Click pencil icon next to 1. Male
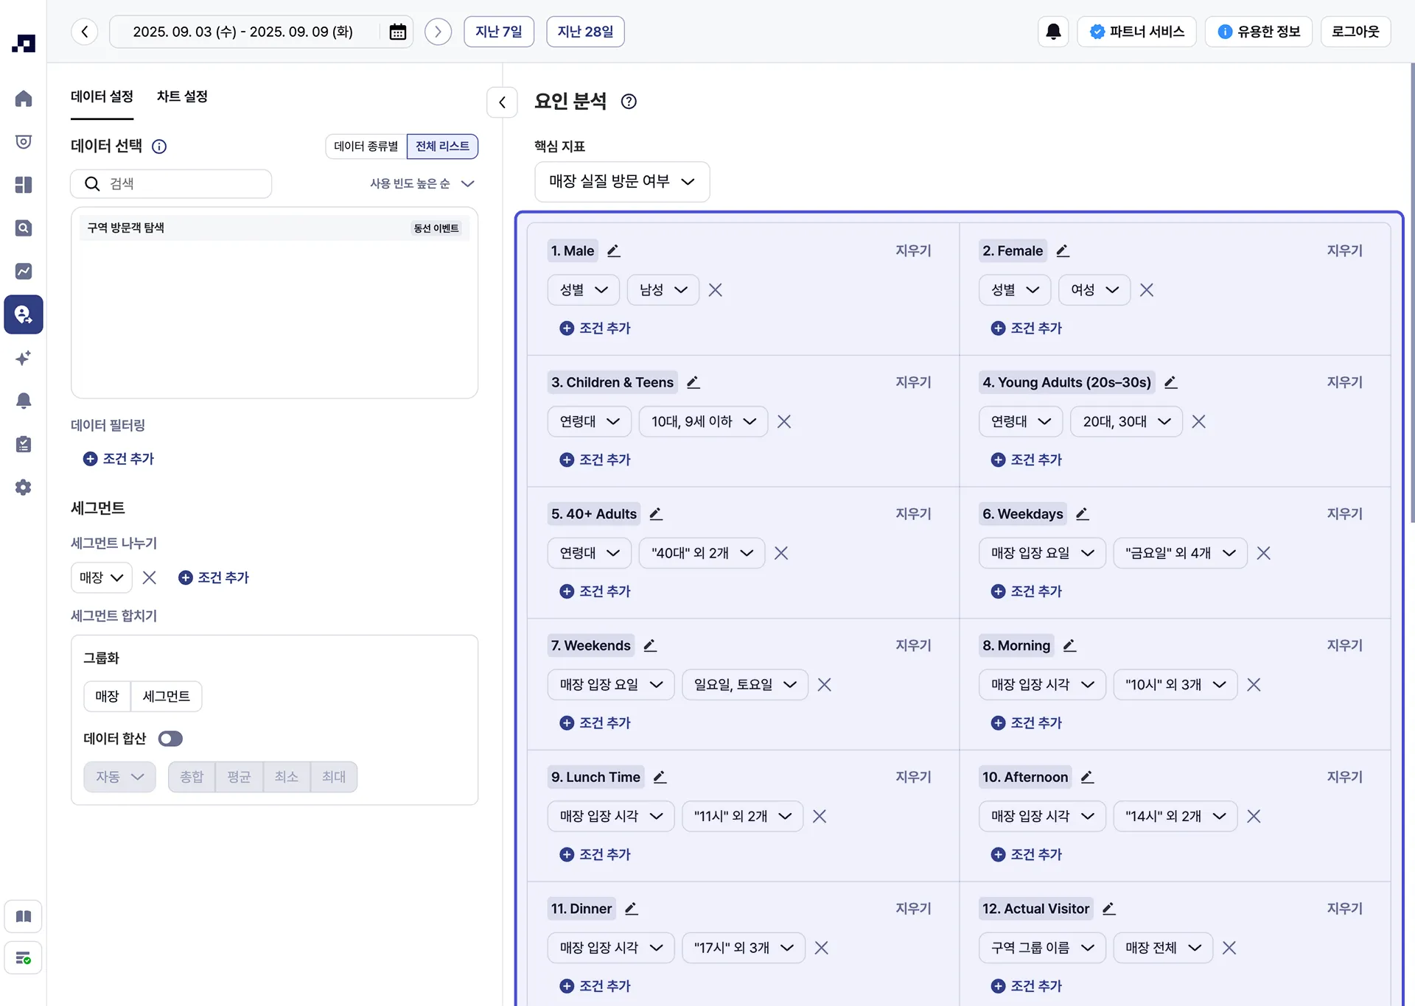The height and width of the screenshot is (1006, 1415). coord(613,251)
